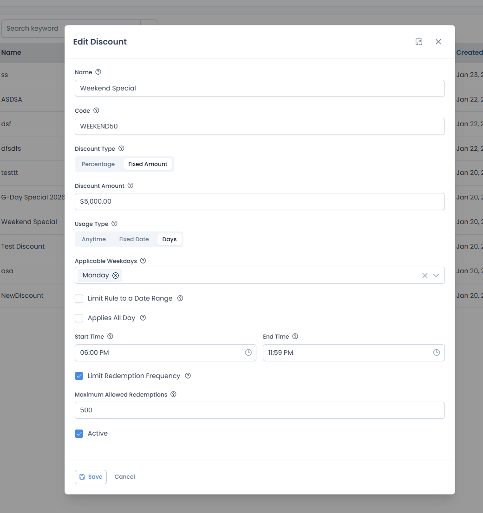This screenshot has height=513, width=483.
Task: Open help icon beside Applies All Day
Action: click(143, 318)
